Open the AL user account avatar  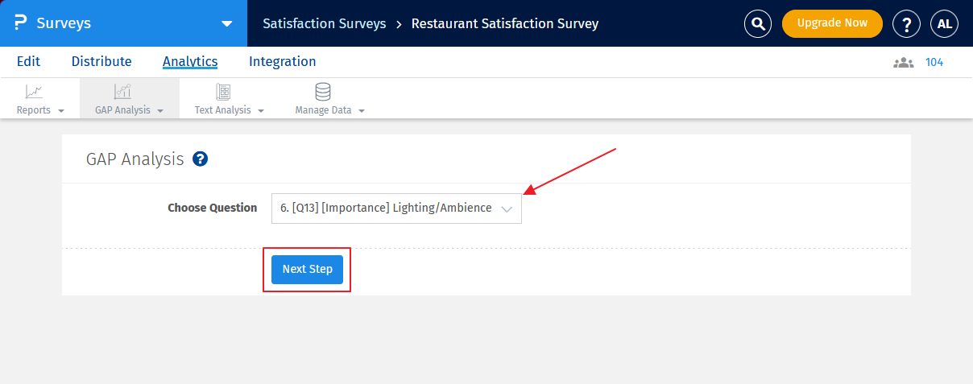945,23
